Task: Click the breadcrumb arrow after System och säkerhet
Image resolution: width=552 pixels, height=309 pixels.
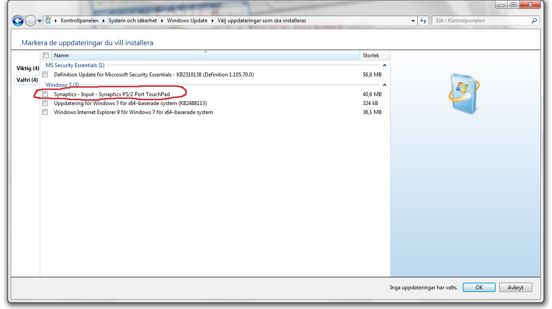Action: pyautogui.click(x=162, y=21)
